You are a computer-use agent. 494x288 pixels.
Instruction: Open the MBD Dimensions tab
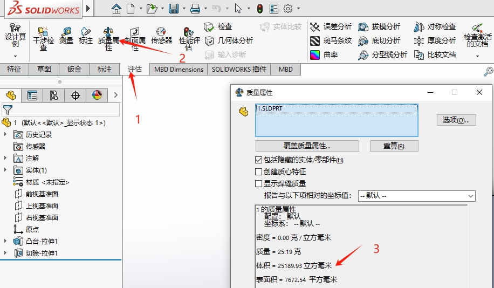(179, 69)
